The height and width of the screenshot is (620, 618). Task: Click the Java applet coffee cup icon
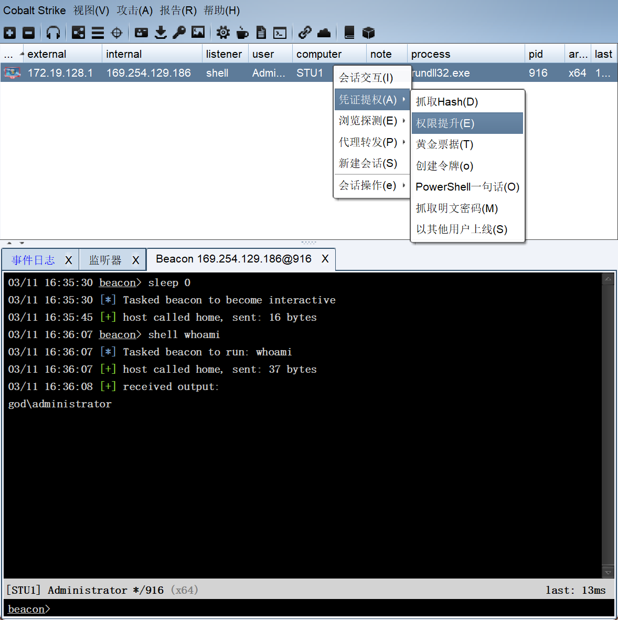pos(242,33)
